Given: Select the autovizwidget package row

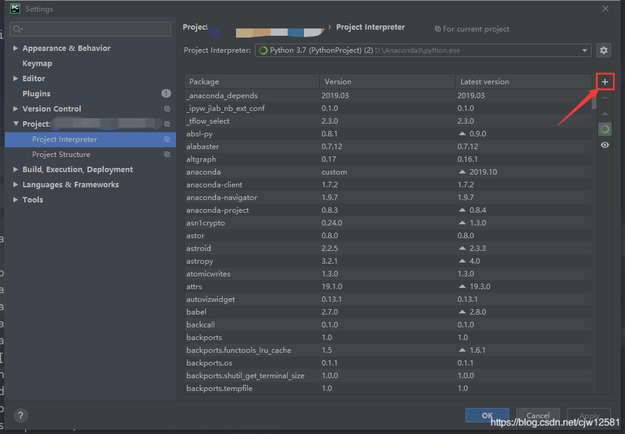Looking at the screenshot, I should (x=387, y=299).
